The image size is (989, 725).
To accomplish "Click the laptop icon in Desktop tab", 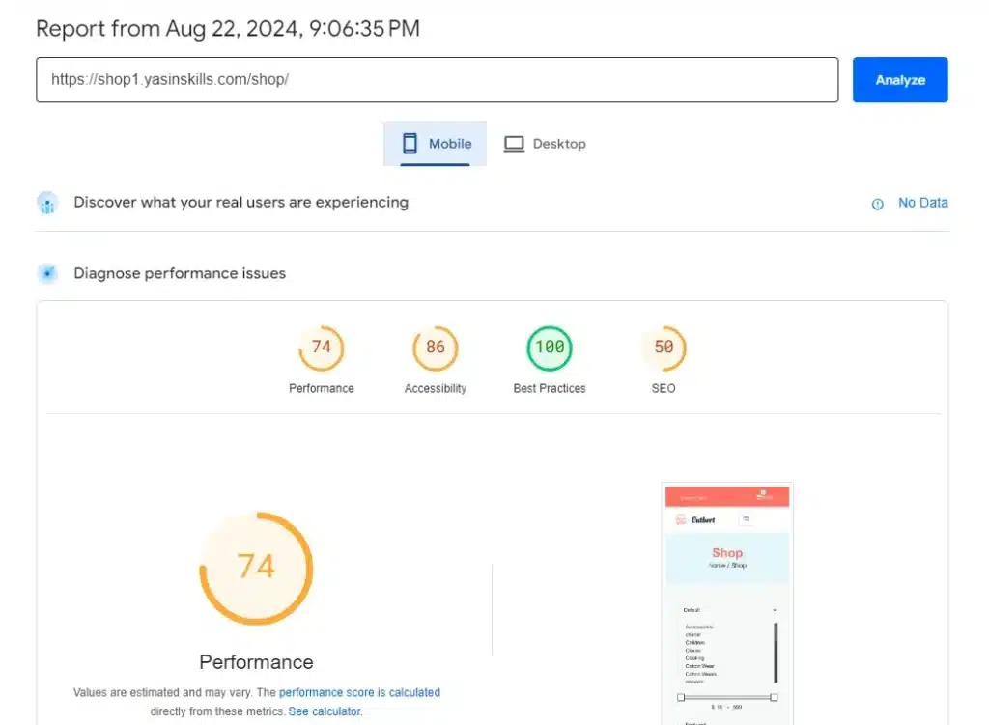I will 514,144.
